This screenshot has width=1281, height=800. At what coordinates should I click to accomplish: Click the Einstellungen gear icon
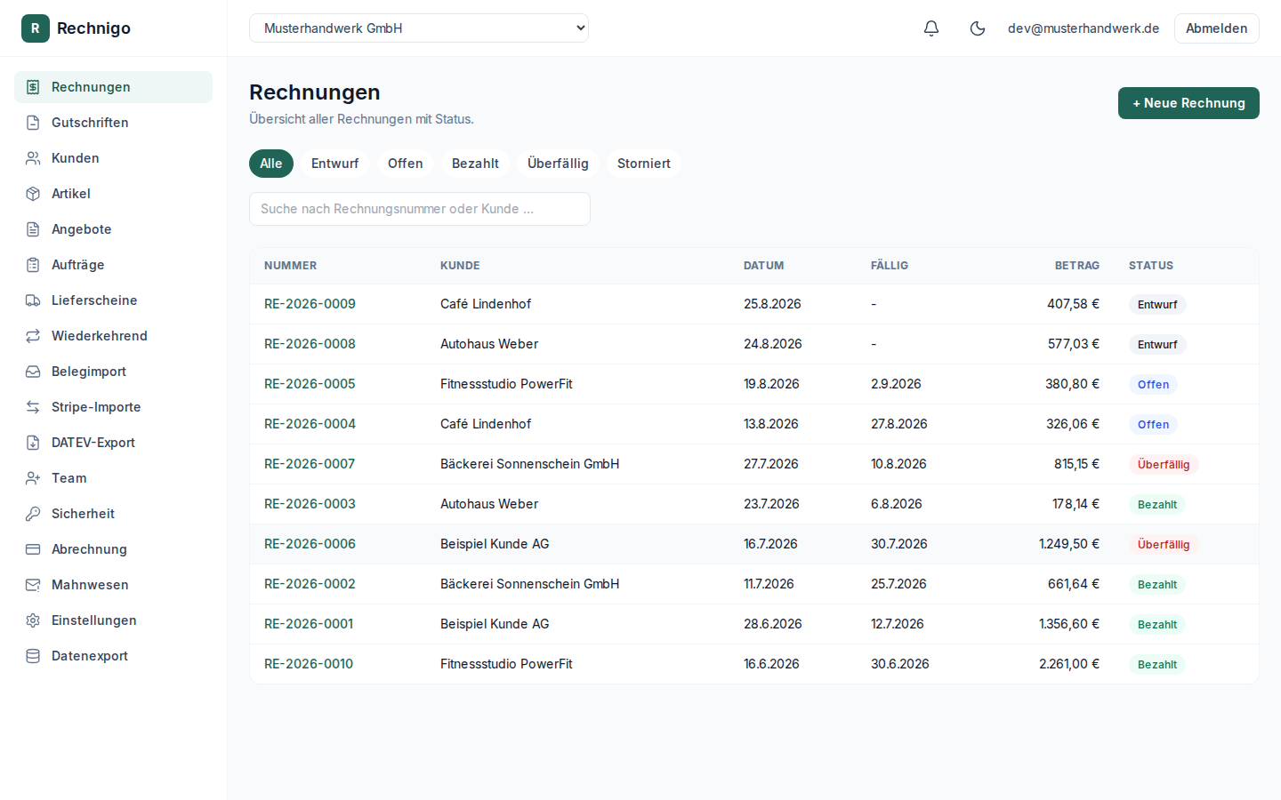pyautogui.click(x=33, y=620)
